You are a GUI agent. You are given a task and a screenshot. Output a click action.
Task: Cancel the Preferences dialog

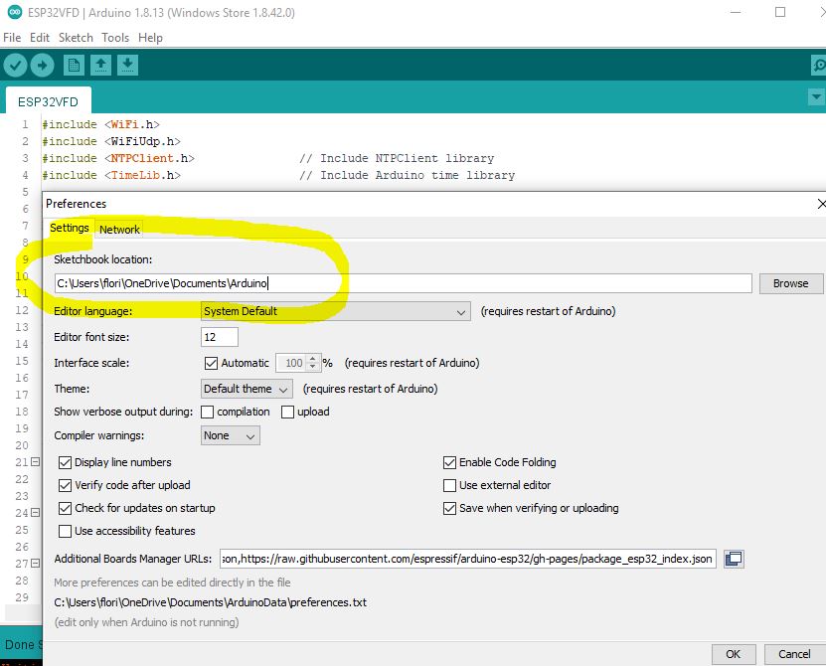tap(794, 654)
